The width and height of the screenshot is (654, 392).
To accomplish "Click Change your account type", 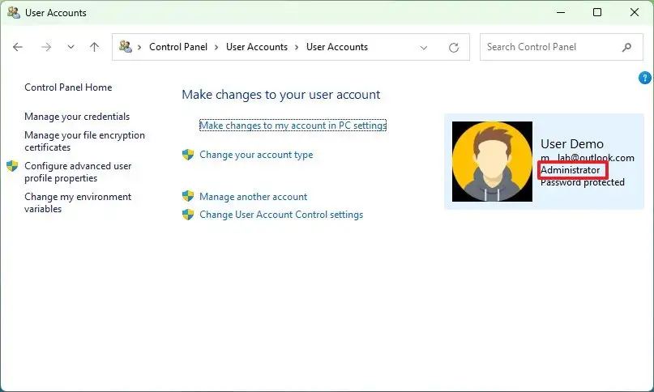I will (255, 155).
